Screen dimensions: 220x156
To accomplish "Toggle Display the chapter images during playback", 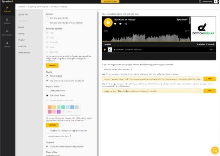I will click(x=48, y=146).
